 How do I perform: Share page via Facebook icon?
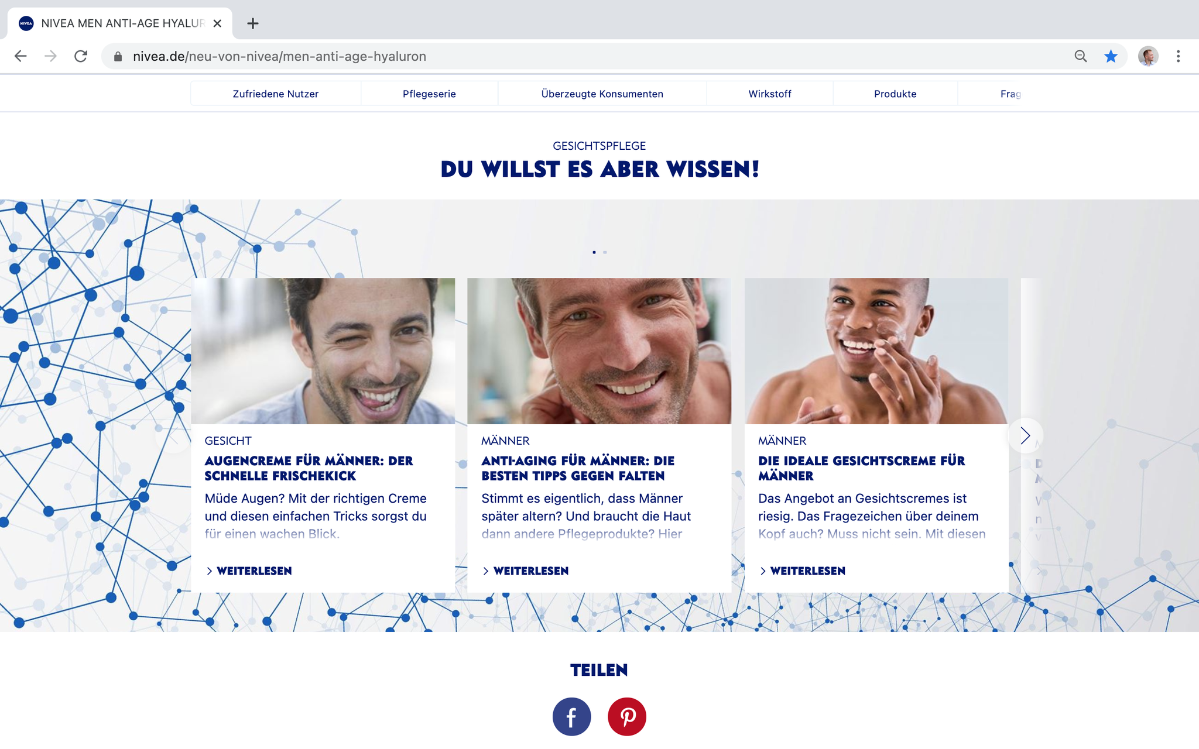[x=571, y=717]
